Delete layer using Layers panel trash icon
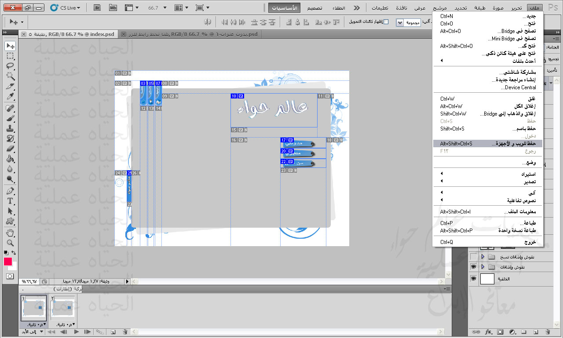 (547, 331)
